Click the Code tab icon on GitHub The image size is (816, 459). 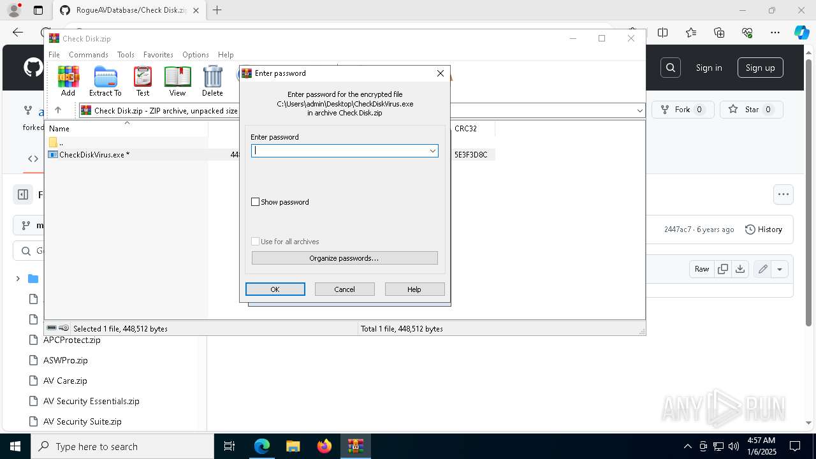point(33,159)
